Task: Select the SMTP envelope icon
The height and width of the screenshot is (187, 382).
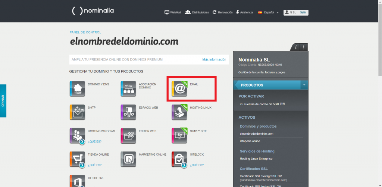Action: click(x=77, y=112)
